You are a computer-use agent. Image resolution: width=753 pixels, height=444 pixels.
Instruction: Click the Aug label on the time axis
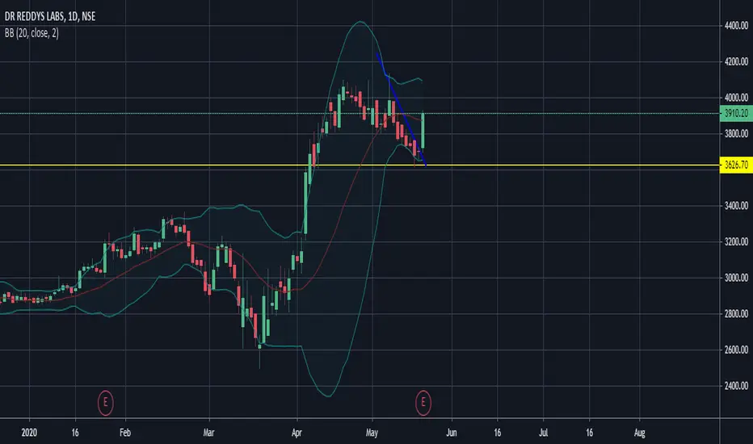[640, 433]
